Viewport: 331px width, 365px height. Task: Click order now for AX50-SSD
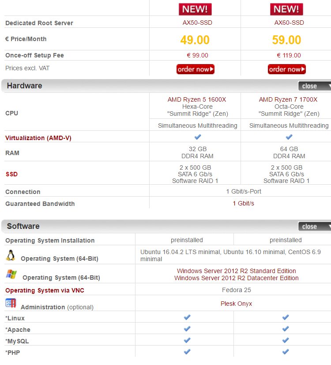point(195,69)
